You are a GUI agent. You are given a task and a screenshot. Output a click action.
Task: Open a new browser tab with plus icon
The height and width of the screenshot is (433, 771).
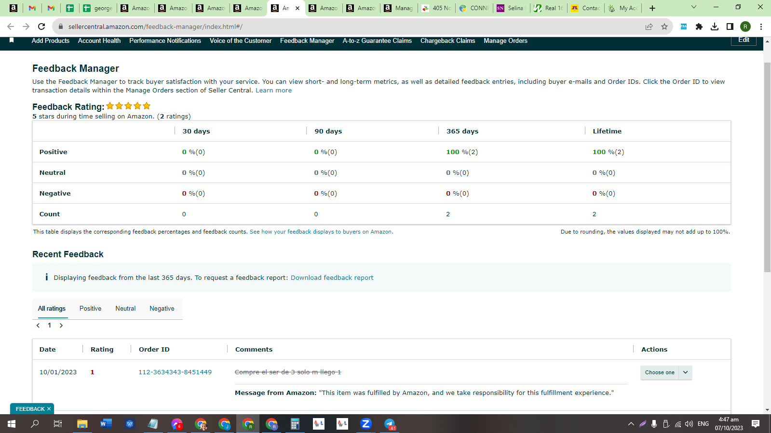pyautogui.click(x=652, y=8)
